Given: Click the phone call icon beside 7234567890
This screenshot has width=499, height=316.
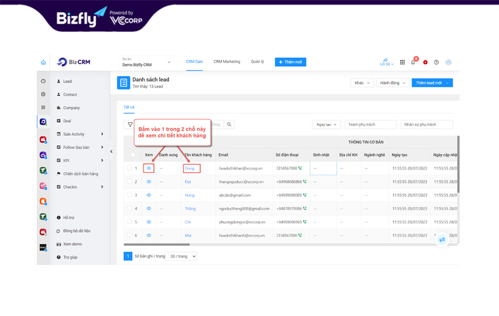Looking at the screenshot, I should [x=300, y=168].
